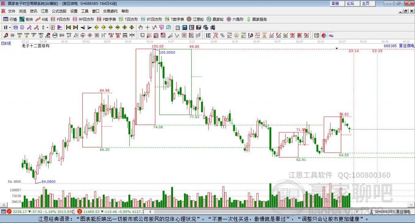
Task: Move chart left with black left arrow
Action: (x=83, y=28)
